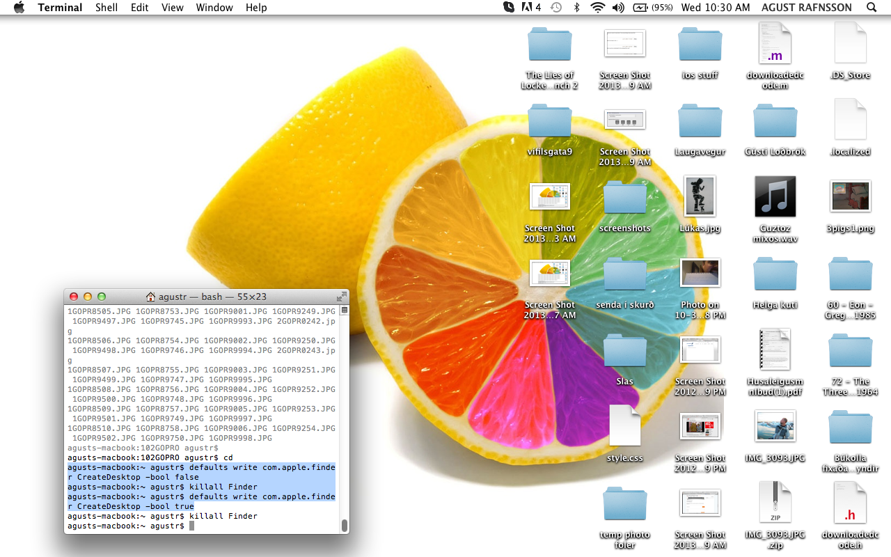
Task: Select the Guztoz mixos.wav audio file
Action: coord(775,197)
